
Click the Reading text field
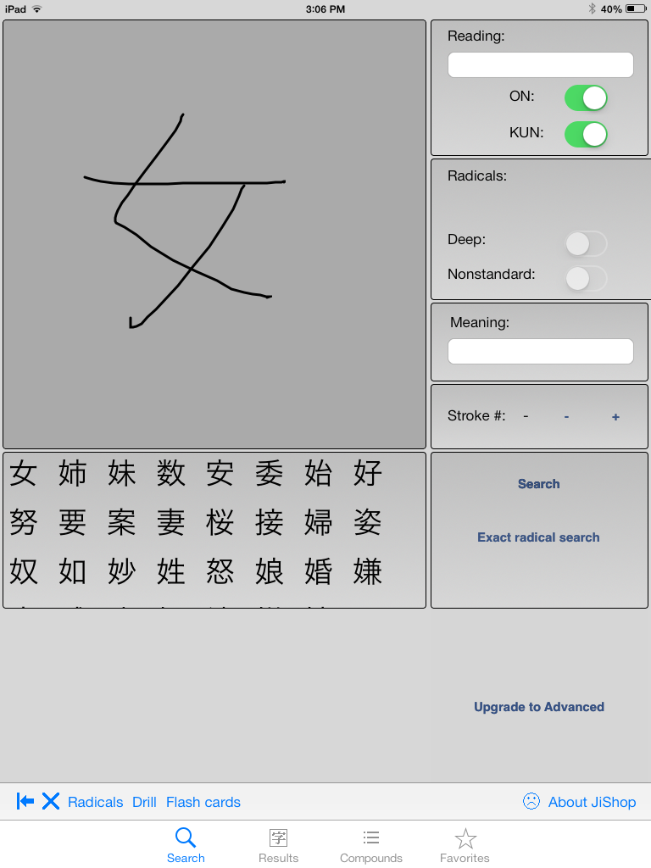(x=540, y=65)
